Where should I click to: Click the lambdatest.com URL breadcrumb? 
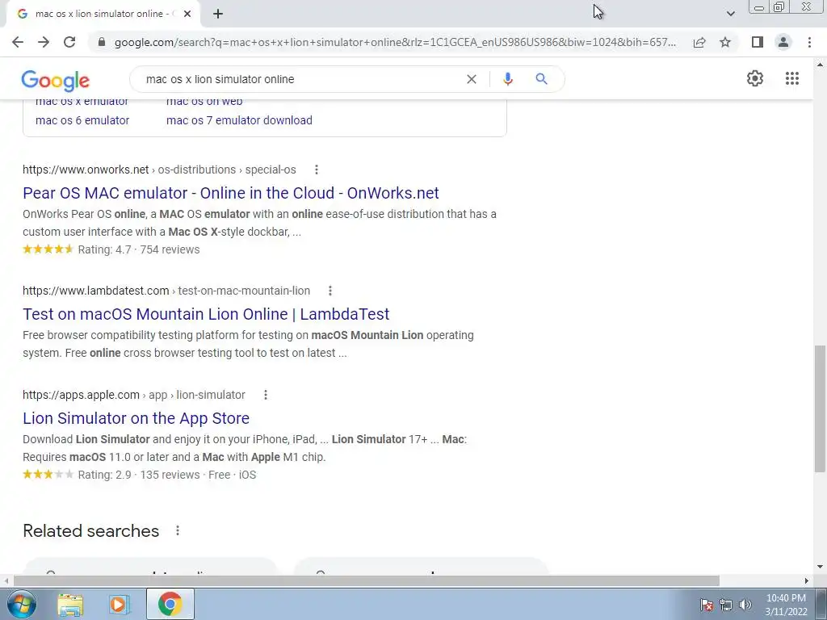(166, 291)
